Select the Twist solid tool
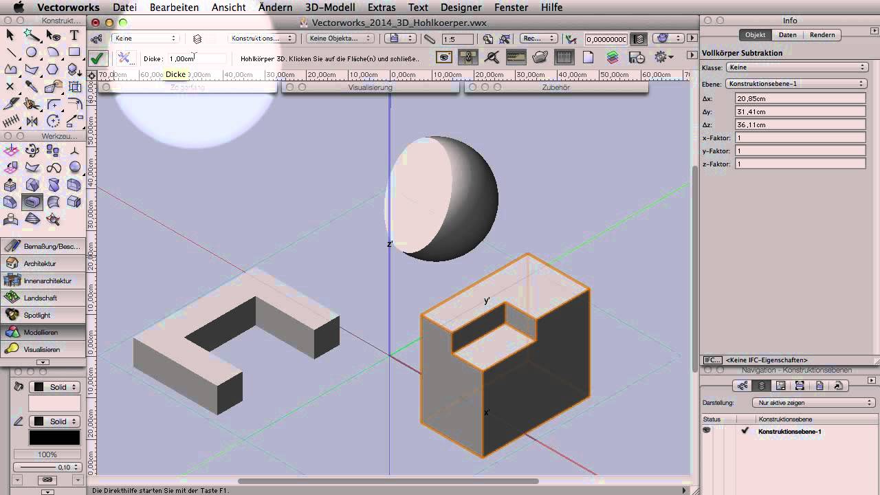Viewport: 880px width, 495px height. 53,185
